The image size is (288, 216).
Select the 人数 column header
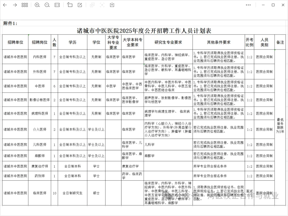coord(54,42)
